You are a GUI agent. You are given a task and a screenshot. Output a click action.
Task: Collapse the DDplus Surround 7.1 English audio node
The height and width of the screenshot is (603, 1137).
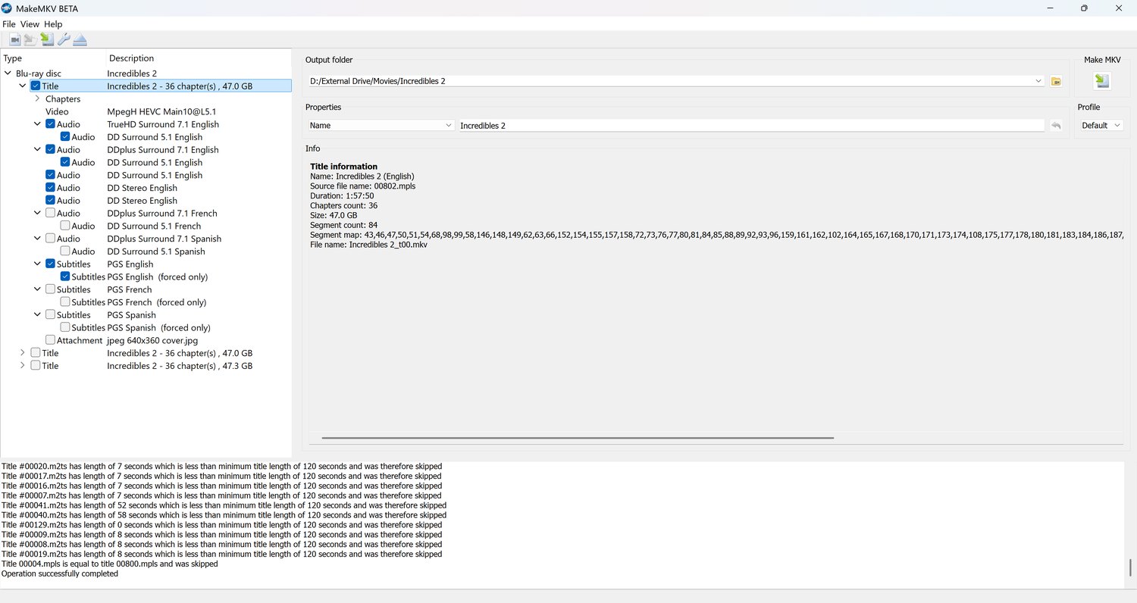coord(37,150)
